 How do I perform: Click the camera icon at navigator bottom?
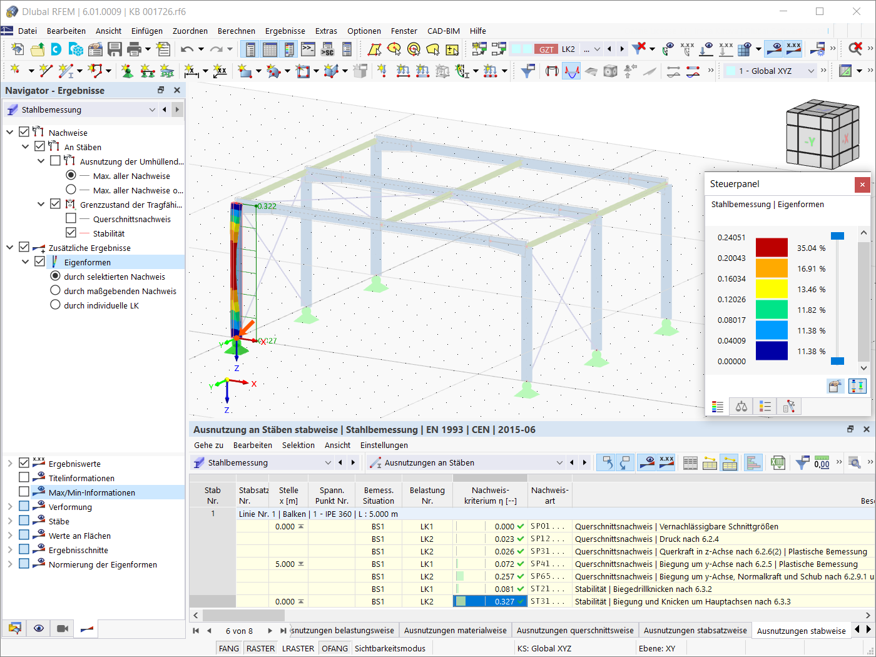(x=63, y=628)
